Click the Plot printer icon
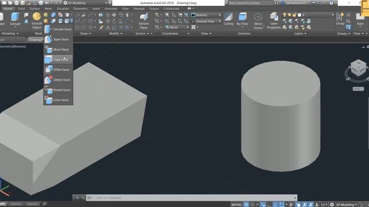 coord(41,3)
